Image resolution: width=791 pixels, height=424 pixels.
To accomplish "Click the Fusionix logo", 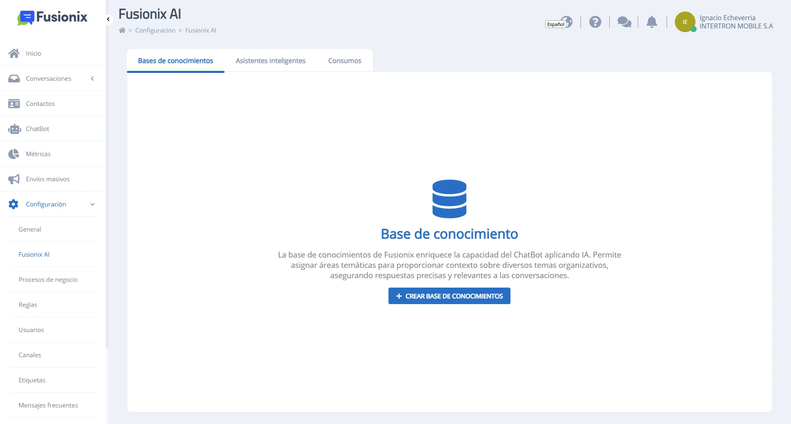I will (52, 17).
